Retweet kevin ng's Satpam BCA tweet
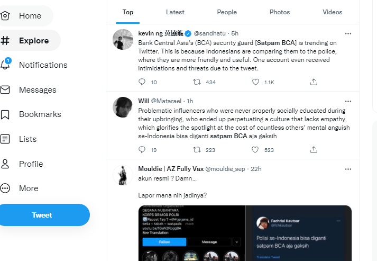 pos(197,82)
